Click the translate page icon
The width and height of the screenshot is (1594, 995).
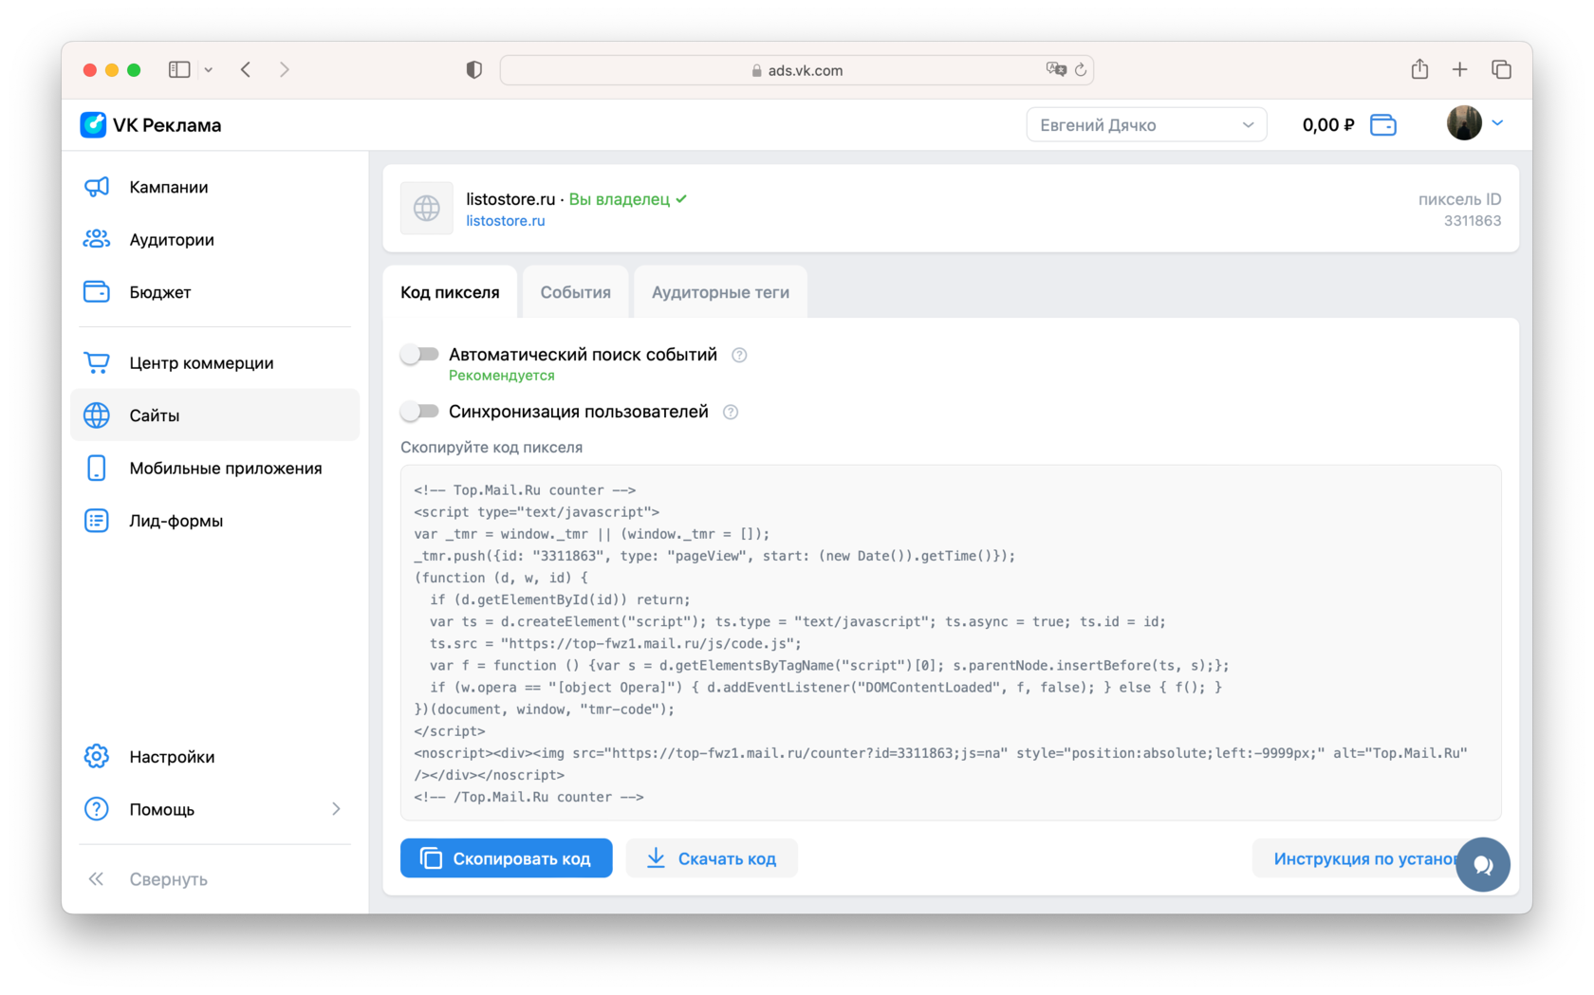[x=1056, y=69]
